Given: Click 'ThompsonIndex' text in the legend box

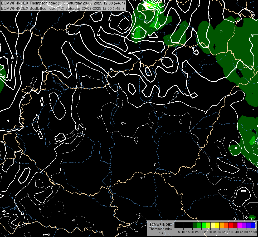Looking at the screenshot, I should [x=161, y=229].
